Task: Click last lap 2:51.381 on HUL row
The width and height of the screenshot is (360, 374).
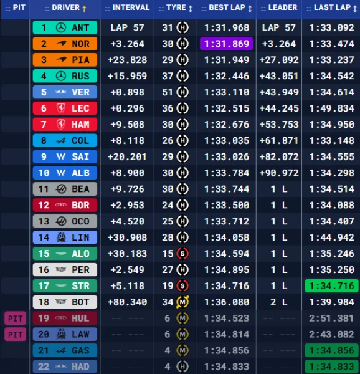Action: tap(331, 318)
